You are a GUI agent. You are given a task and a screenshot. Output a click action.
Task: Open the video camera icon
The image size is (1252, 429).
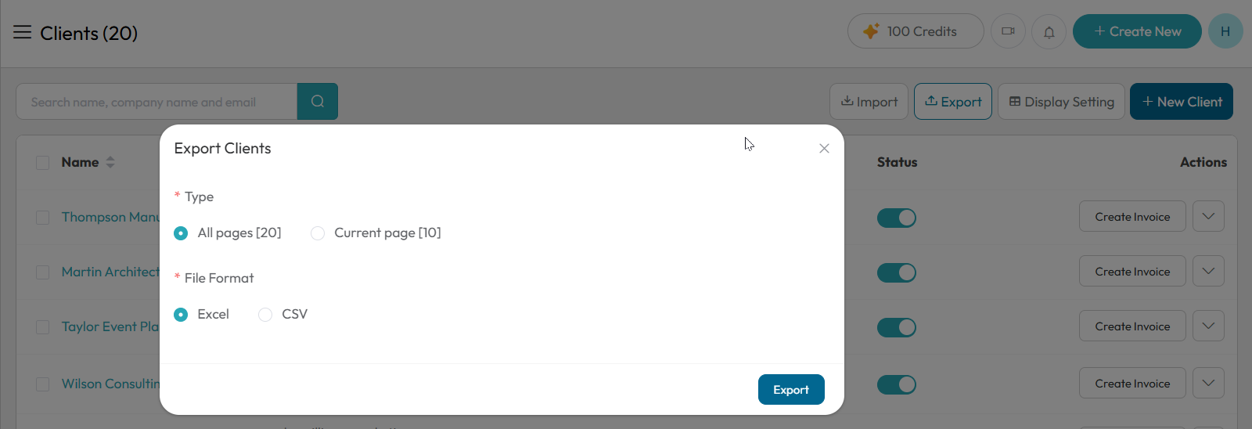click(x=1008, y=31)
